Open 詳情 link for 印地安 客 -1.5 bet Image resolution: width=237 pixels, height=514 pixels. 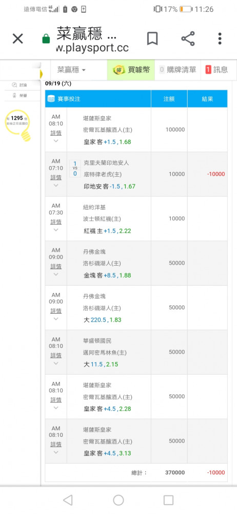click(x=55, y=177)
